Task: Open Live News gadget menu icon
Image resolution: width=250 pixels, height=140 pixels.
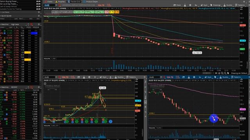Action: (39, 12)
